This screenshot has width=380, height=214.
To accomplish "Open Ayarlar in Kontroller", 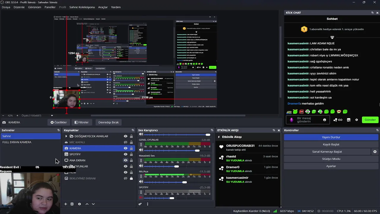I will pos(331,166).
